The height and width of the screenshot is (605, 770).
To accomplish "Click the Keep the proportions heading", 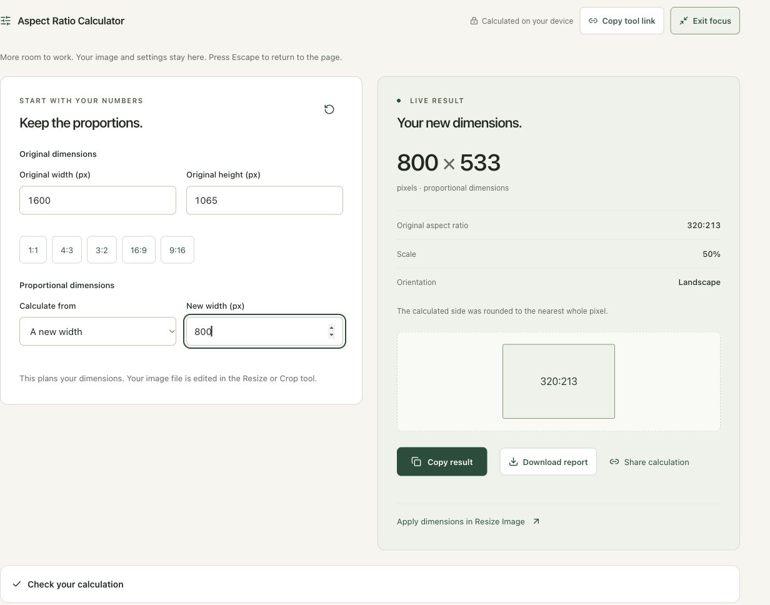I will click(81, 123).
